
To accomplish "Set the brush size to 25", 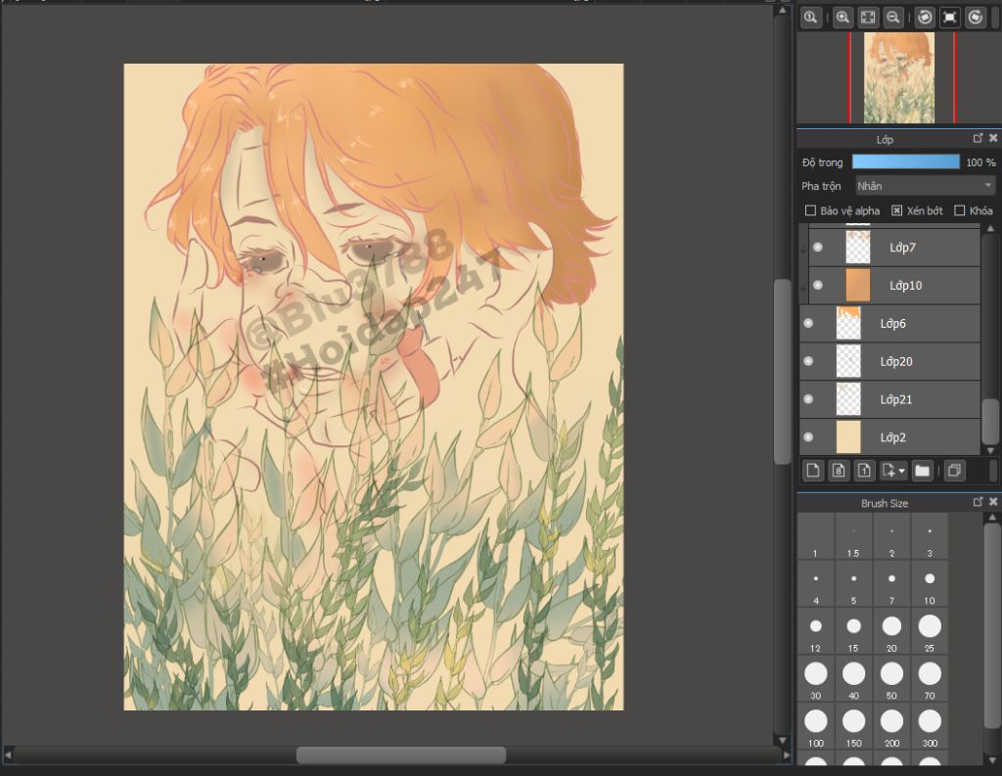I will click(930, 632).
